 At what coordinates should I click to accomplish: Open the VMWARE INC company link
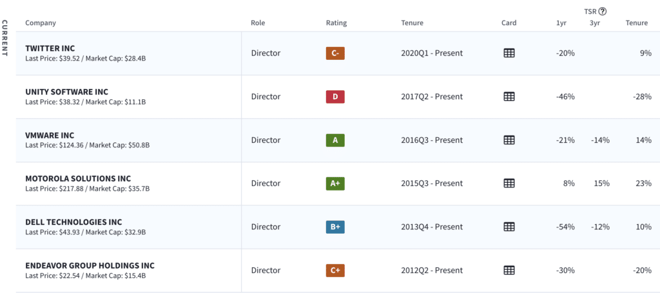[50, 135]
